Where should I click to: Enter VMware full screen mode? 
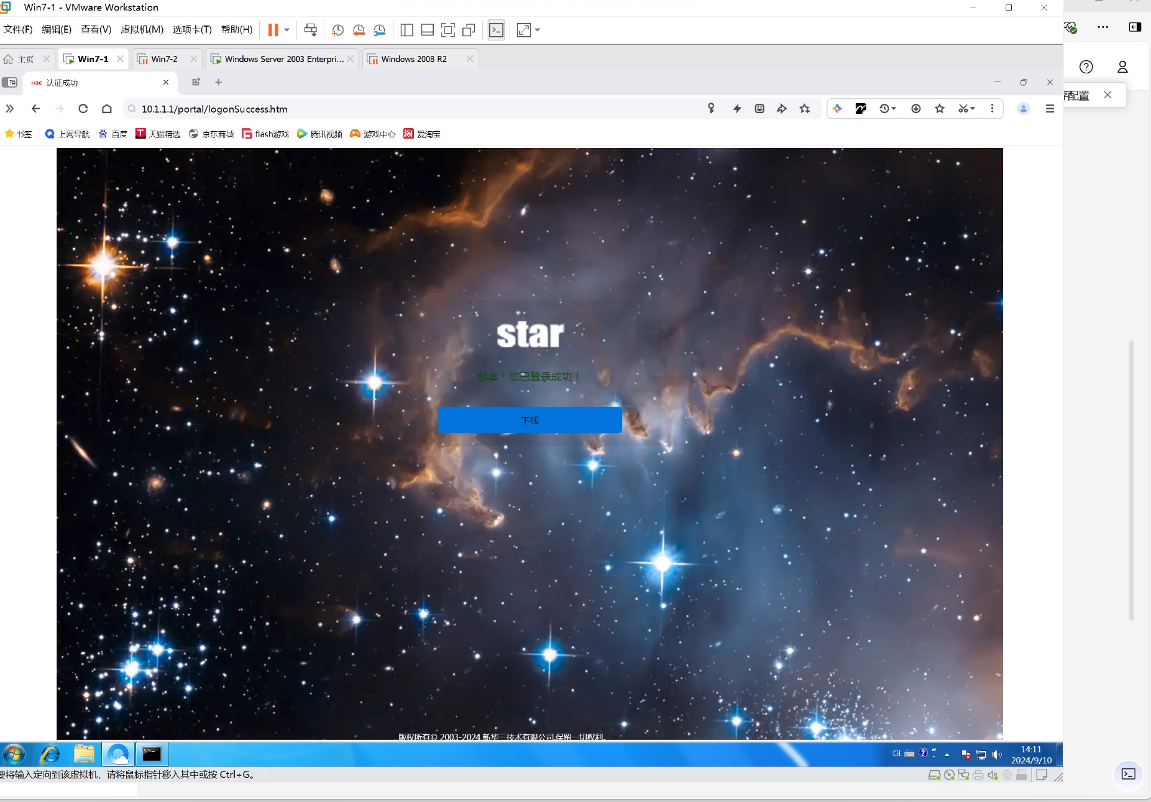click(x=448, y=30)
